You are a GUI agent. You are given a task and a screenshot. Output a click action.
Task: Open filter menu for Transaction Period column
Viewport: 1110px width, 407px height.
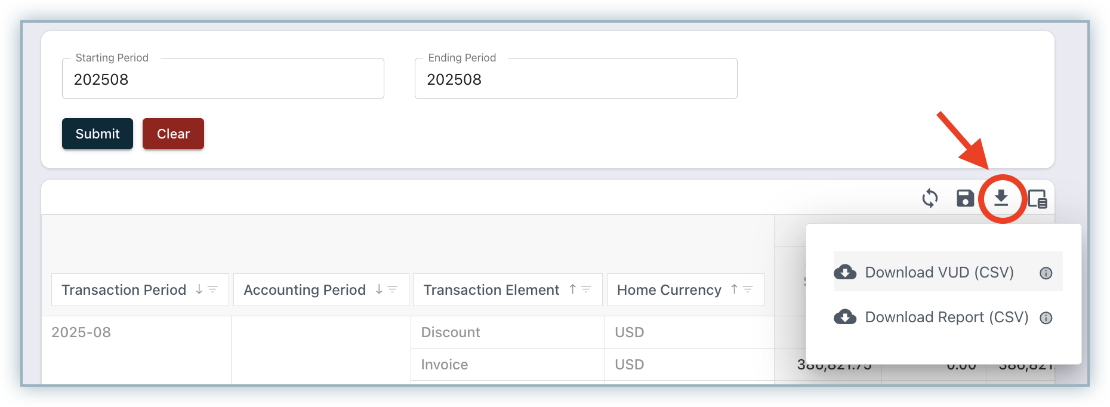click(x=212, y=289)
